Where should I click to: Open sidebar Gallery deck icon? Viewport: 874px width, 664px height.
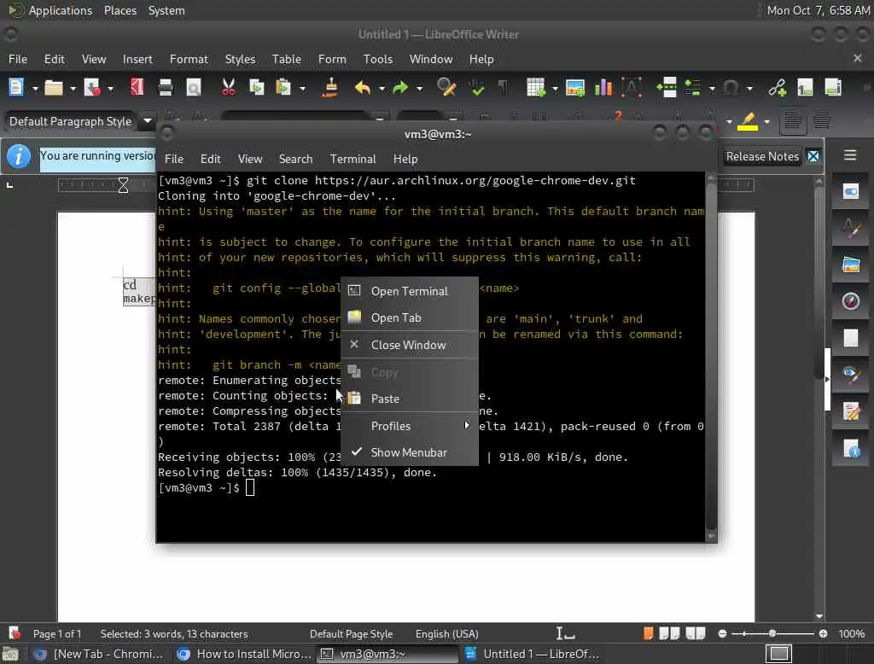pos(851,265)
